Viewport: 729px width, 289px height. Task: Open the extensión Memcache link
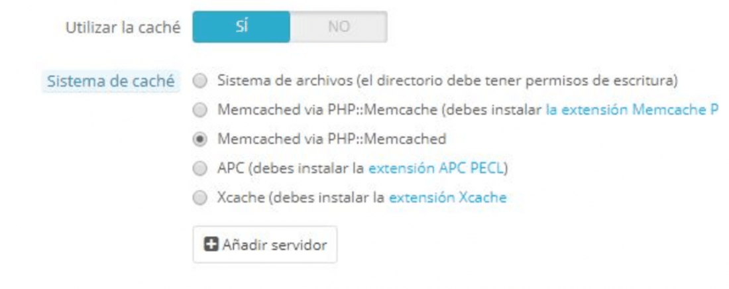click(632, 110)
